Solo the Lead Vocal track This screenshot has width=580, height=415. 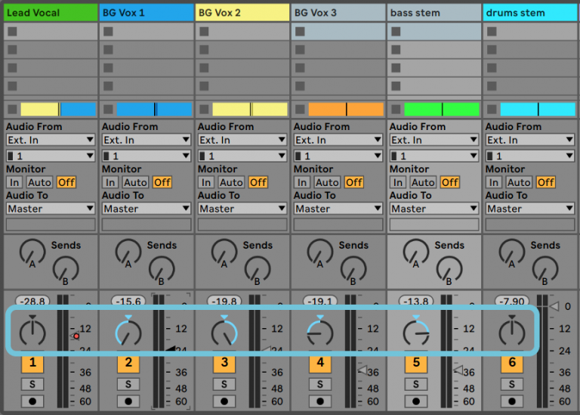[x=32, y=384]
